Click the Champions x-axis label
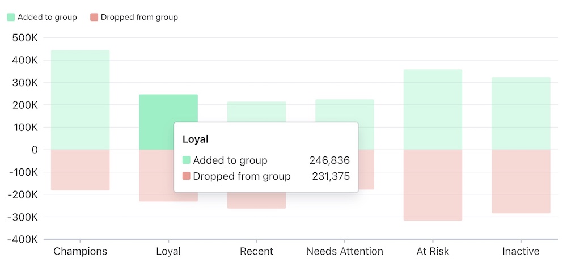The image size is (567, 271). [80, 251]
